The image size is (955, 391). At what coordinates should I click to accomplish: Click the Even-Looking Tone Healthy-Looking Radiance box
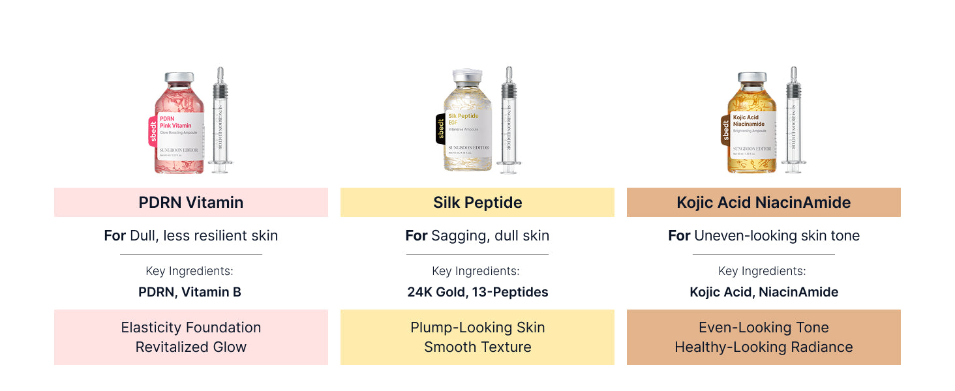pyautogui.click(x=764, y=337)
